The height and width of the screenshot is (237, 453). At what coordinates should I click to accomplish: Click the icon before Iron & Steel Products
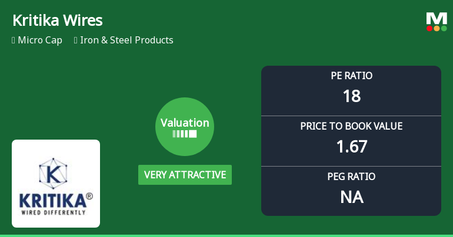pos(76,40)
